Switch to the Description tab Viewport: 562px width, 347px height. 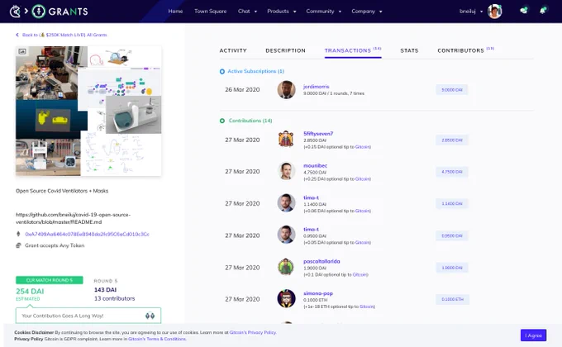click(x=285, y=50)
